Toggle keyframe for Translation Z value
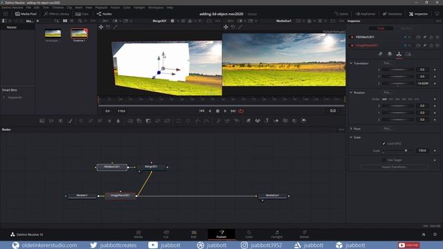The width and height of the screenshot is (443, 249). (x=435, y=84)
